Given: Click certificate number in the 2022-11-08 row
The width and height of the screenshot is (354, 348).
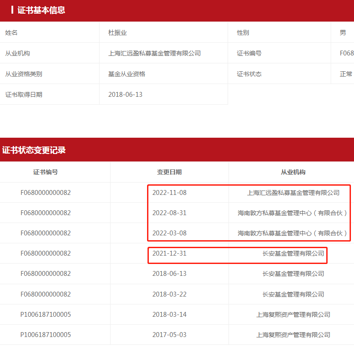Looking at the screenshot, I should click(46, 193).
